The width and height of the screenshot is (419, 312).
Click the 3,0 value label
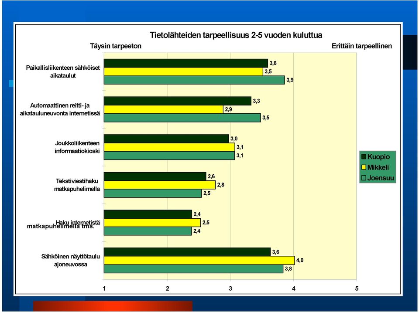(x=234, y=139)
